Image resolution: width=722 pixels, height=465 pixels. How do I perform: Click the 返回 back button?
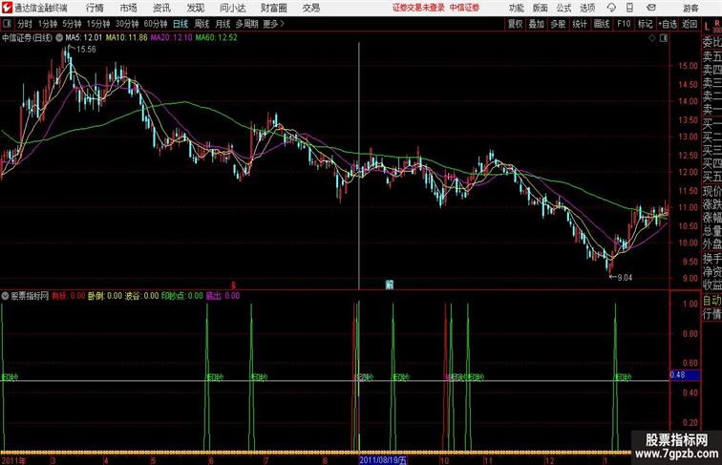pos(690,24)
